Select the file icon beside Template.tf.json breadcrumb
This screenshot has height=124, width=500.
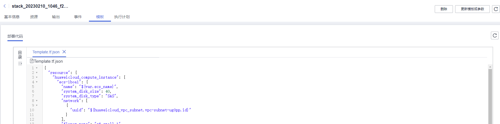(x=32, y=61)
